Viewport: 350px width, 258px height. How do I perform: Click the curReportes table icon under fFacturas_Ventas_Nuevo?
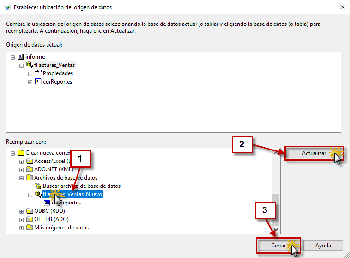pos(47,203)
